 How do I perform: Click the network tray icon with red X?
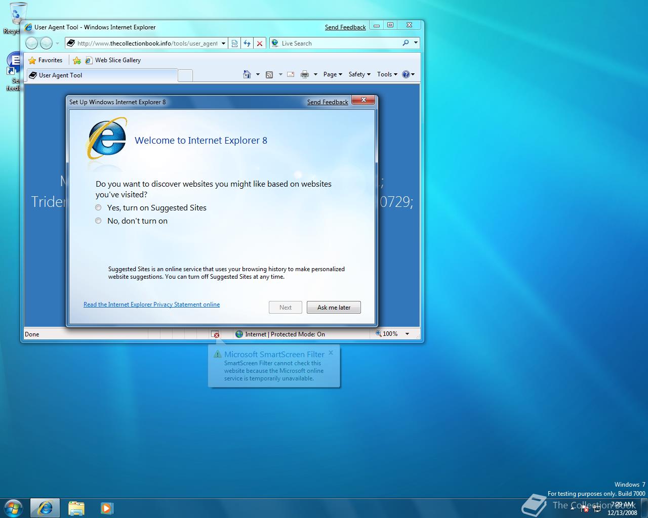[x=584, y=509]
